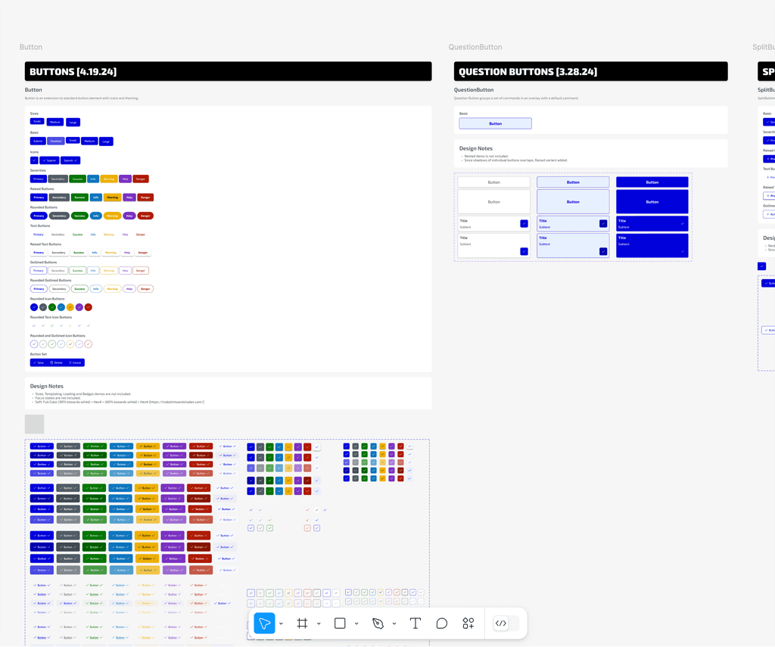The image size is (775, 647).
Task: Select the BUTTONS [4.19.24] header banner
Action: point(229,71)
